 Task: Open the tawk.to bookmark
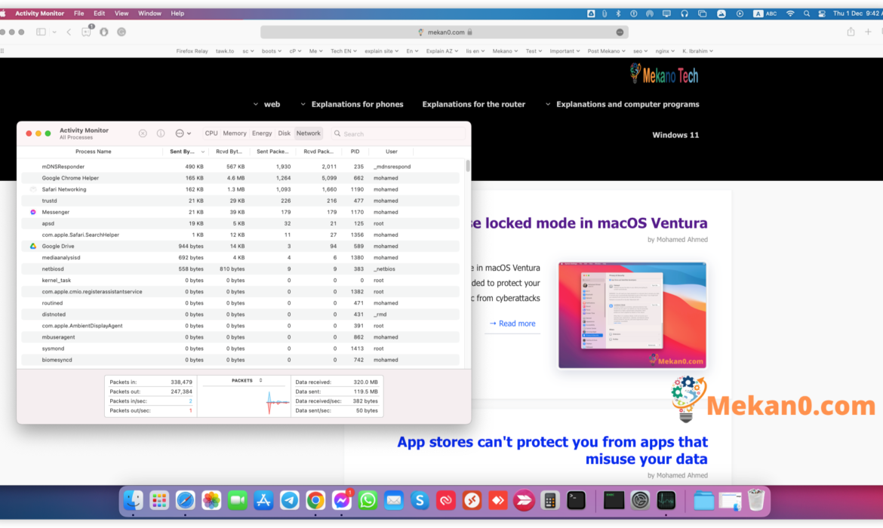pyautogui.click(x=225, y=51)
